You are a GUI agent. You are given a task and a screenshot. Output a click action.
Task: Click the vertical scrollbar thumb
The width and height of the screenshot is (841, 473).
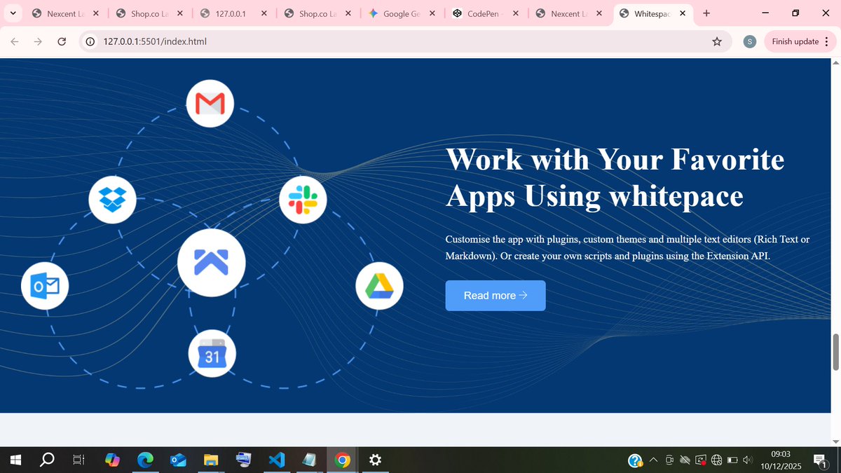coord(835,352)
